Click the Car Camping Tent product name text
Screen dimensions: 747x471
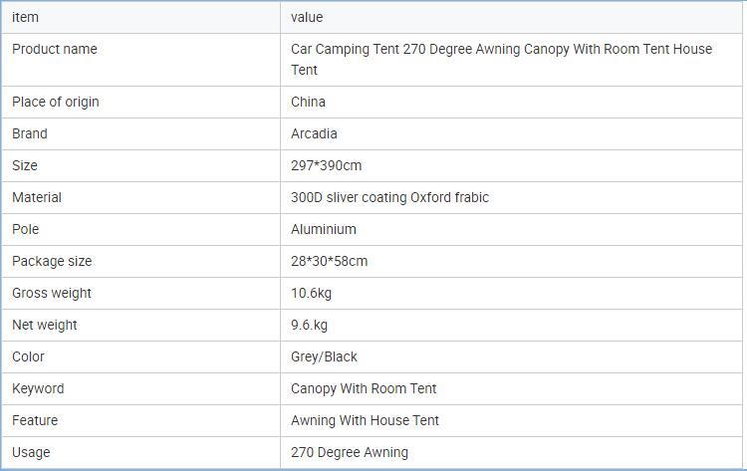(x=501, y=59)
